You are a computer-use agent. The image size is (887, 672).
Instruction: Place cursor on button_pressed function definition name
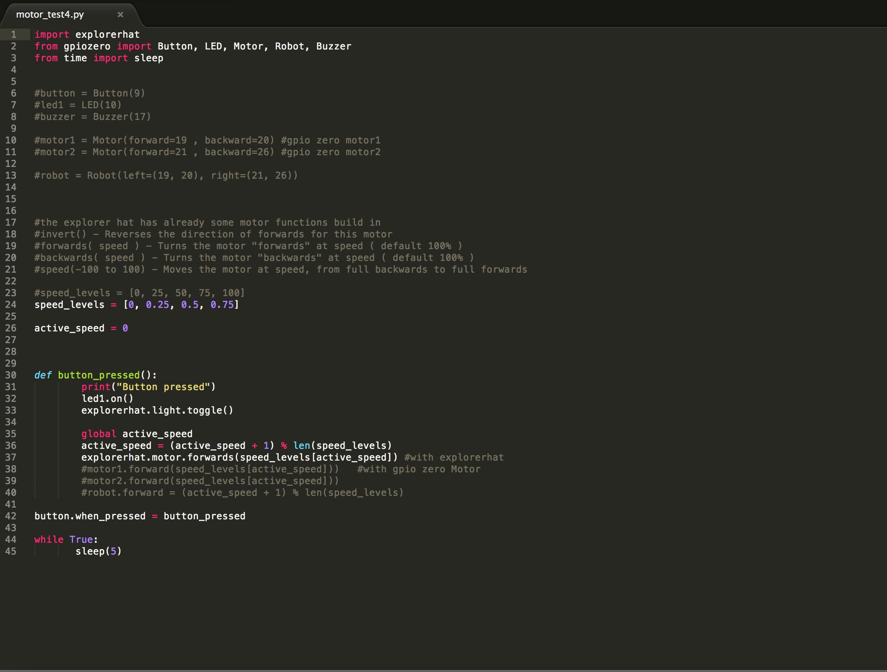(99, 375)
